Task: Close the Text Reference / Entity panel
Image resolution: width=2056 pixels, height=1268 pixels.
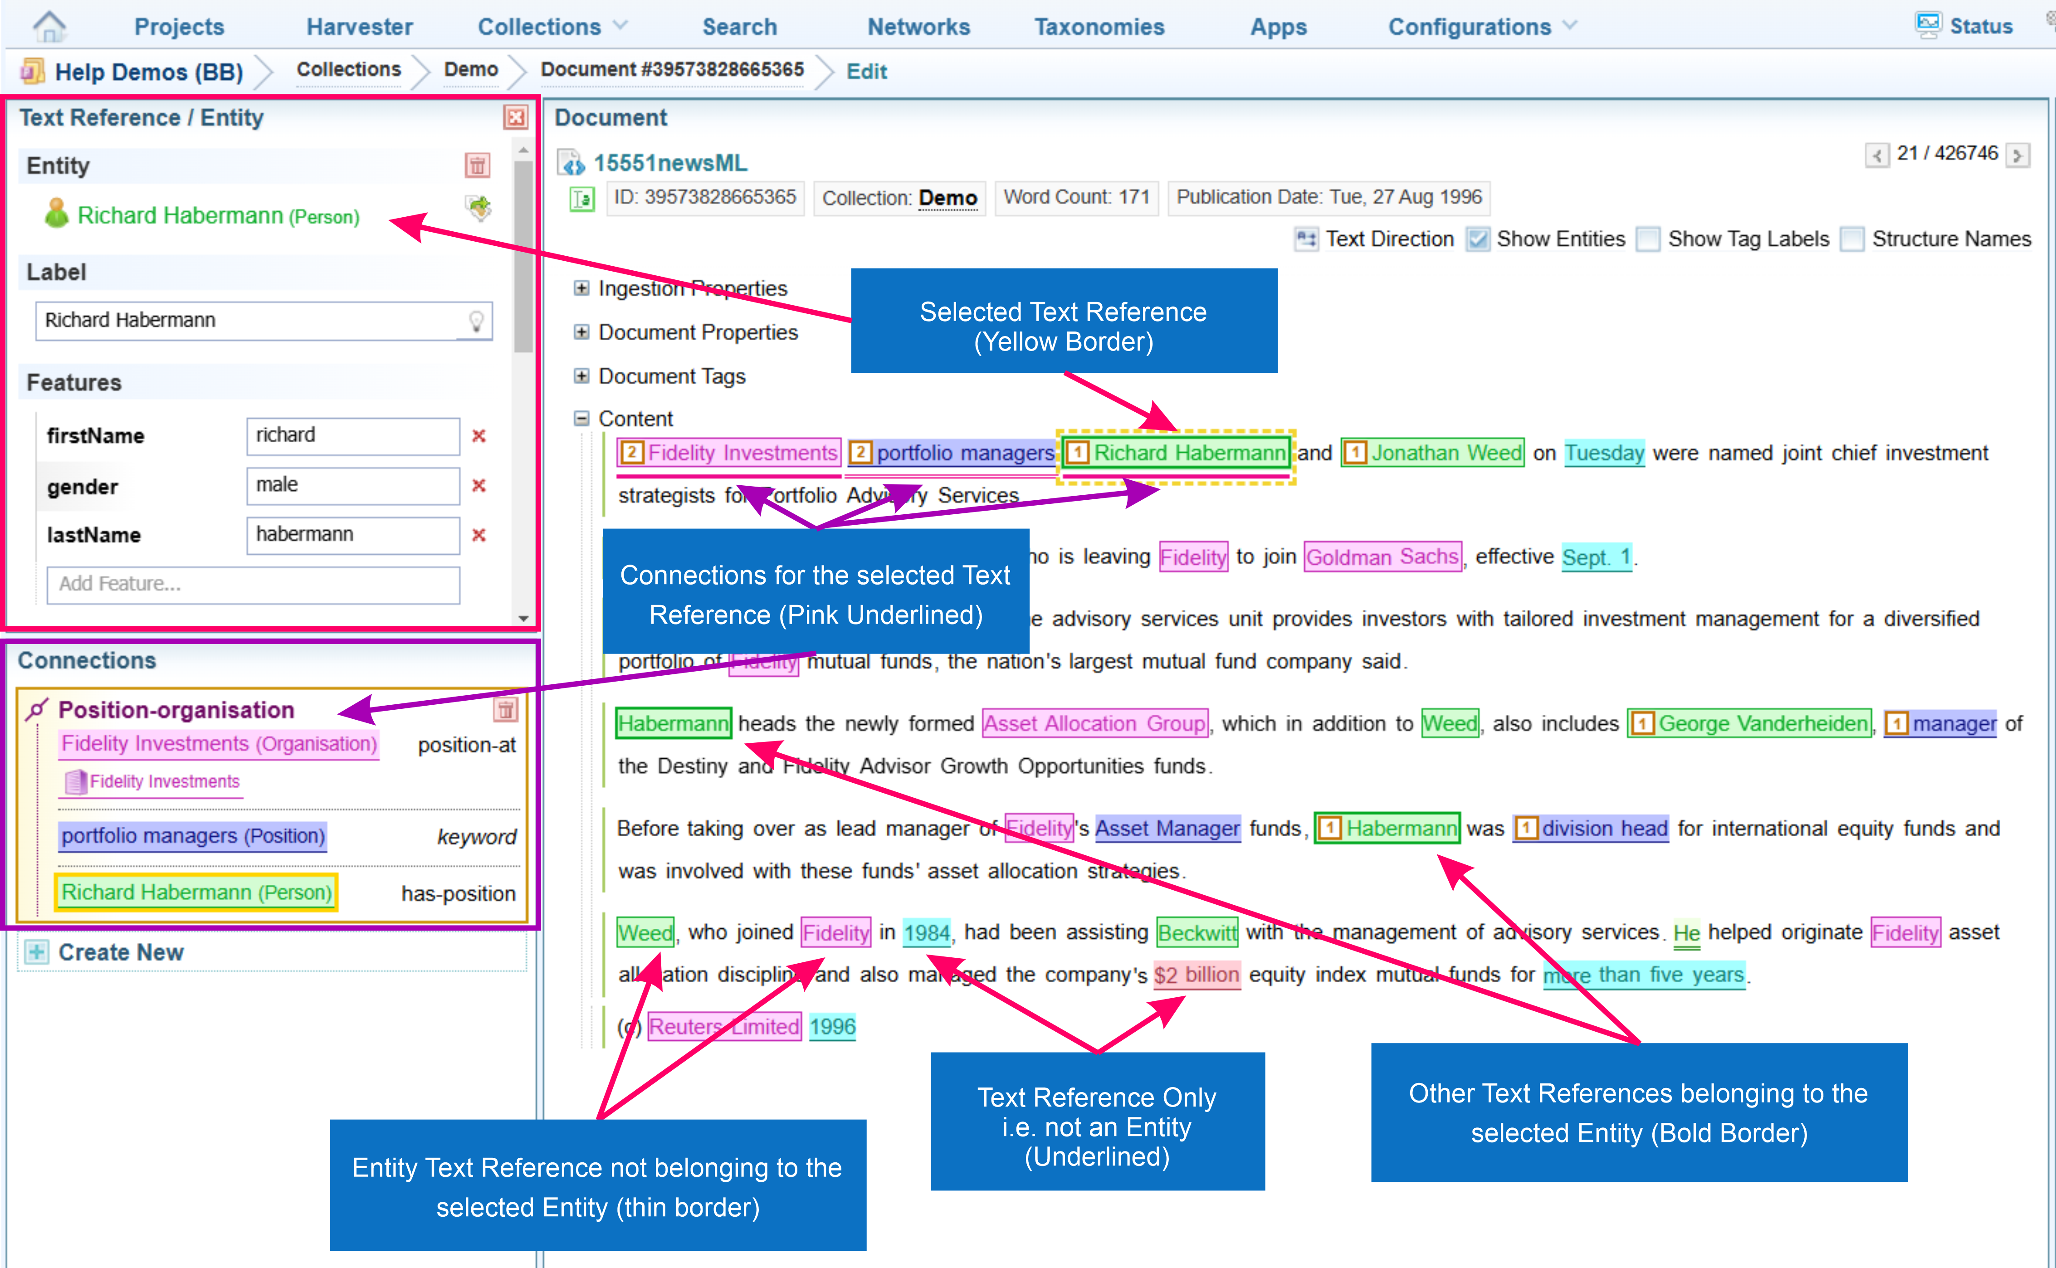Action: coord(515,117)
